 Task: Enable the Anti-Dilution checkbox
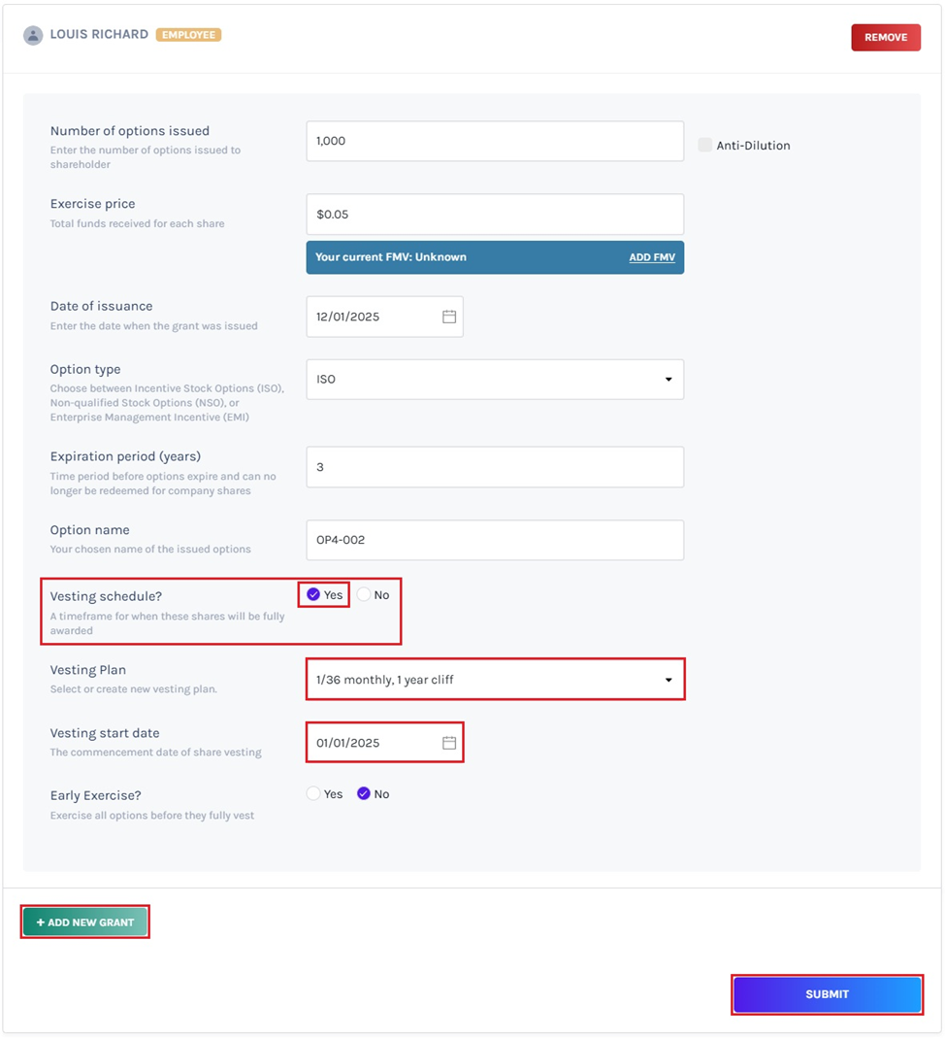click(704, 144)
